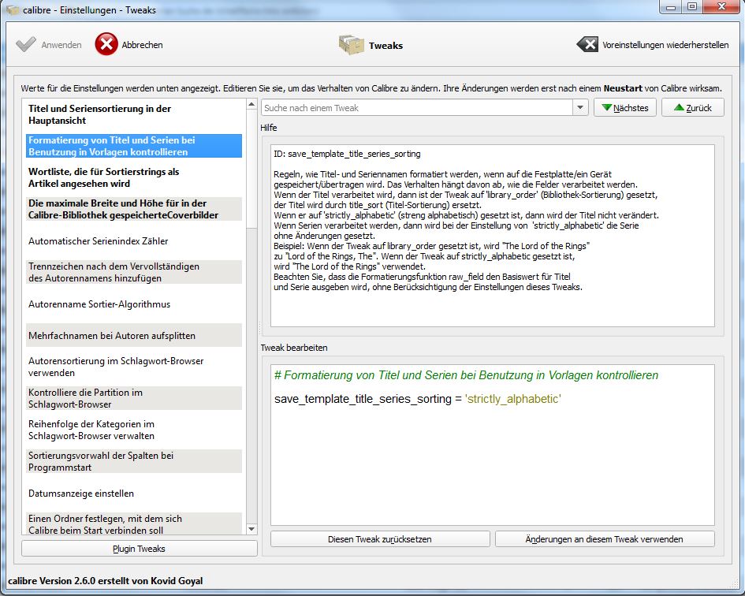Click the calibre icon in title bar

13,9
